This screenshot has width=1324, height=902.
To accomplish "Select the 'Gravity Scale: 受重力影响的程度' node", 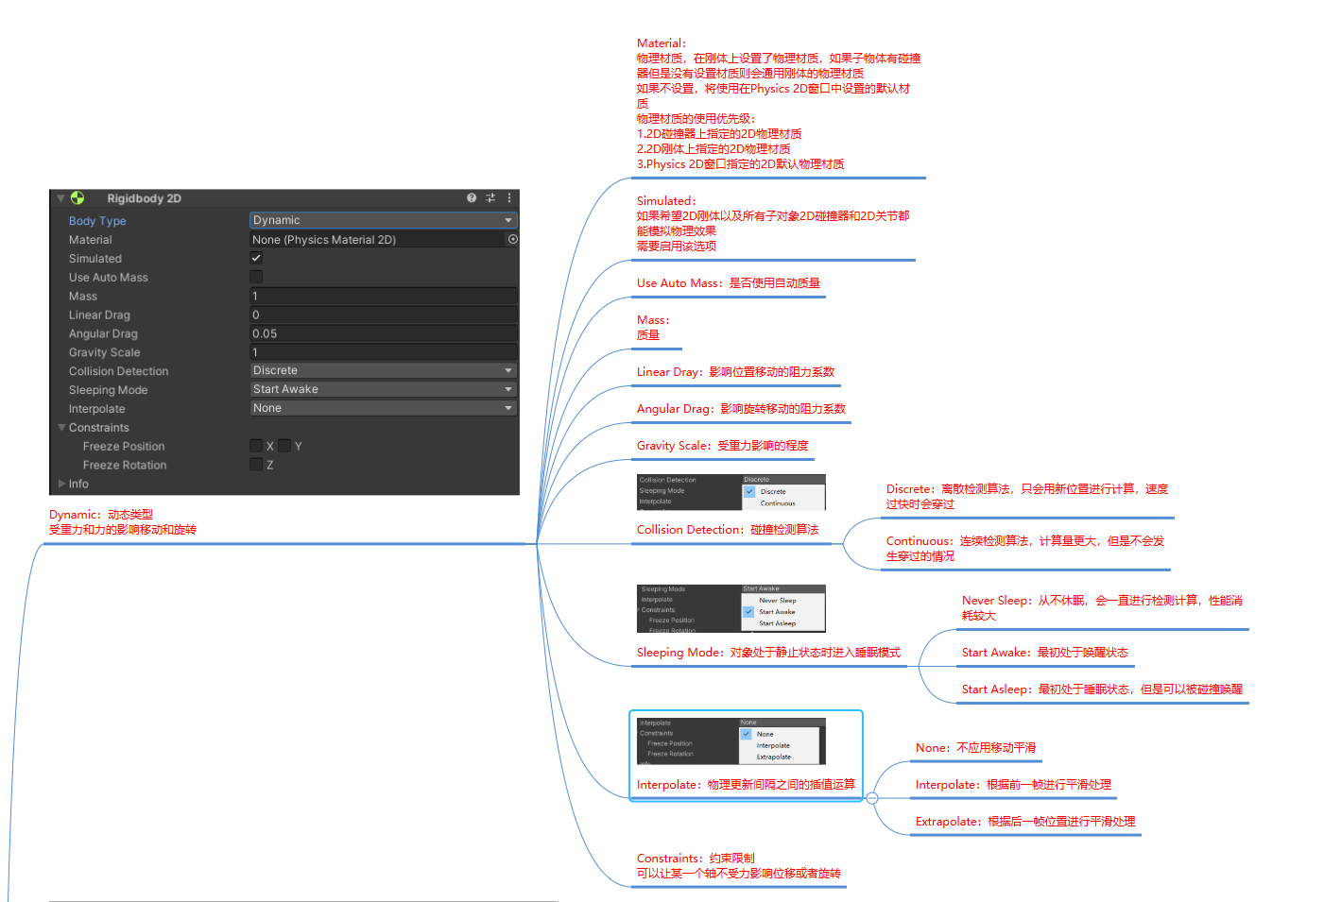I will coord(723,446).
